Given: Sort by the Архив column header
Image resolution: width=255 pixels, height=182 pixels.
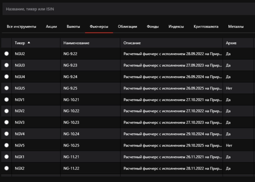Looking at the screenshot, I should coord(231,43).
